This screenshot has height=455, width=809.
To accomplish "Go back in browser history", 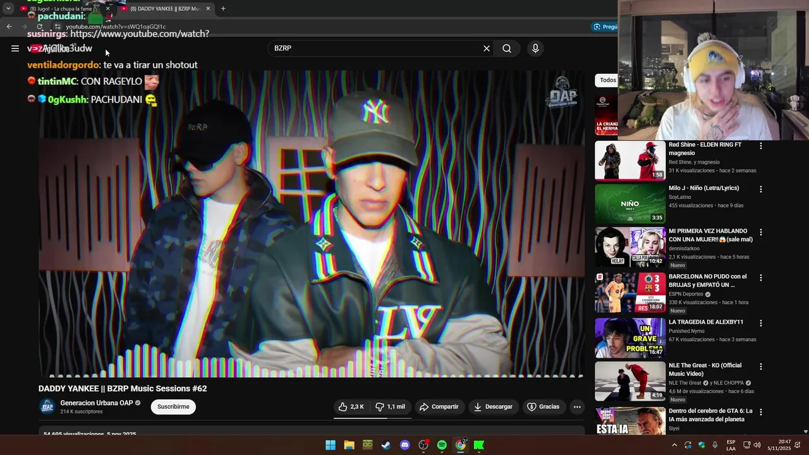I will [9, 27].
